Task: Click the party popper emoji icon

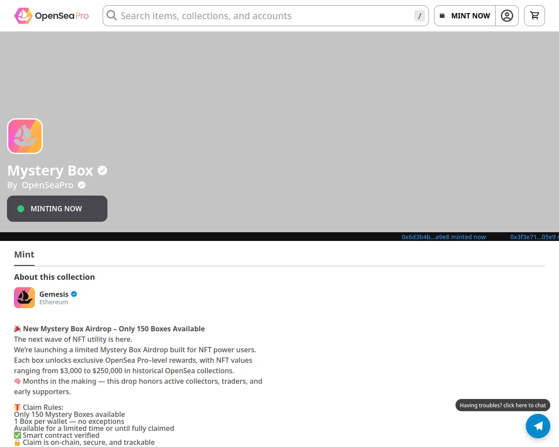Action: click(17, 329)
